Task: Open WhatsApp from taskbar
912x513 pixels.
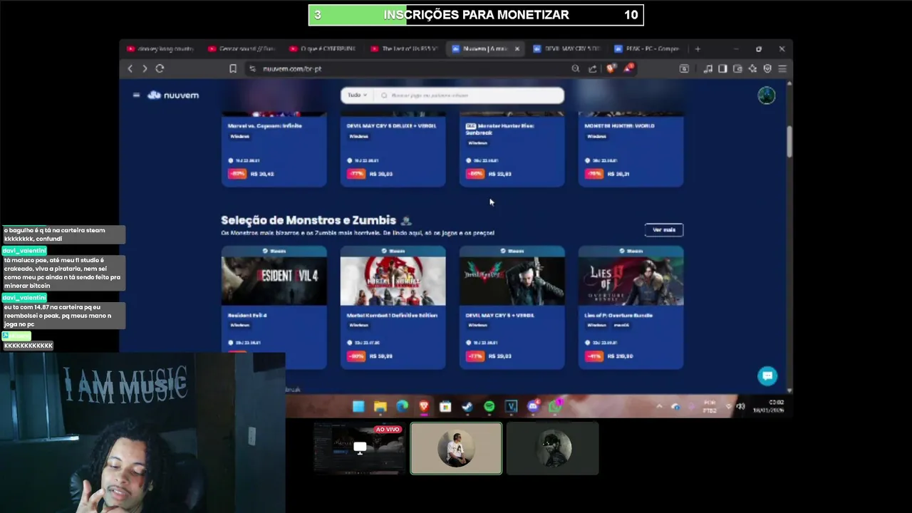Action: coord(555,406)
